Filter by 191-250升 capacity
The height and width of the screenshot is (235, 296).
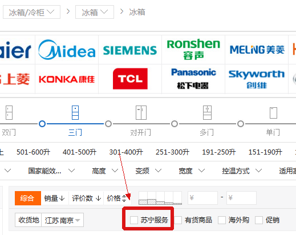[219, 152]
